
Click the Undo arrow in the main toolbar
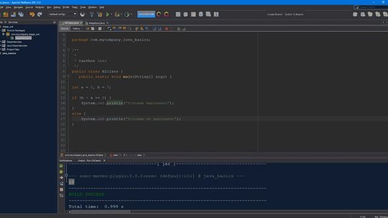(32, 15)
